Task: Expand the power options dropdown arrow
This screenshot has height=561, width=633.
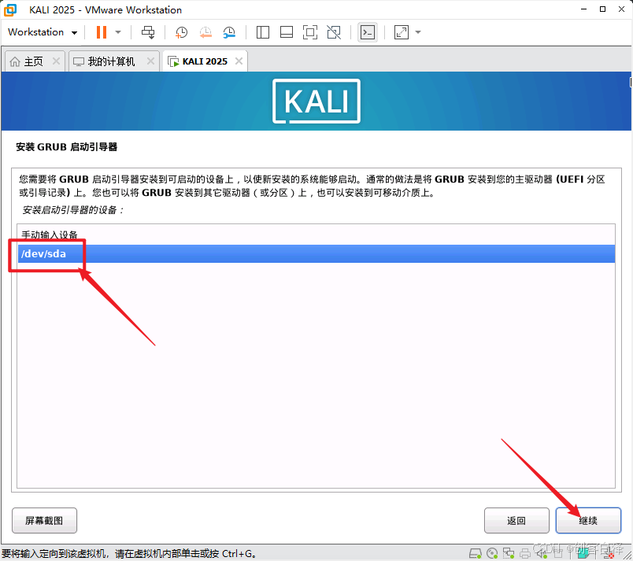Action: pyautogui.click(x=118, y=32)
